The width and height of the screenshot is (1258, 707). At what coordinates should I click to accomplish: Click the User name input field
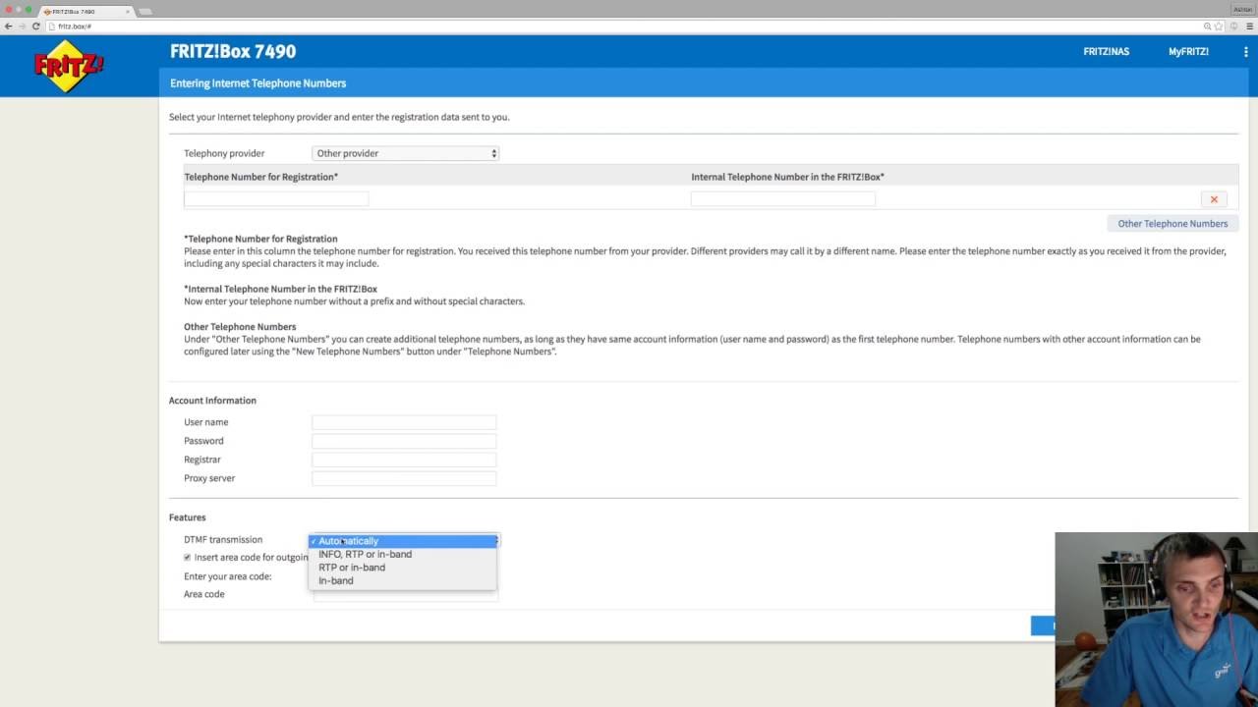(x=404, y=422)
